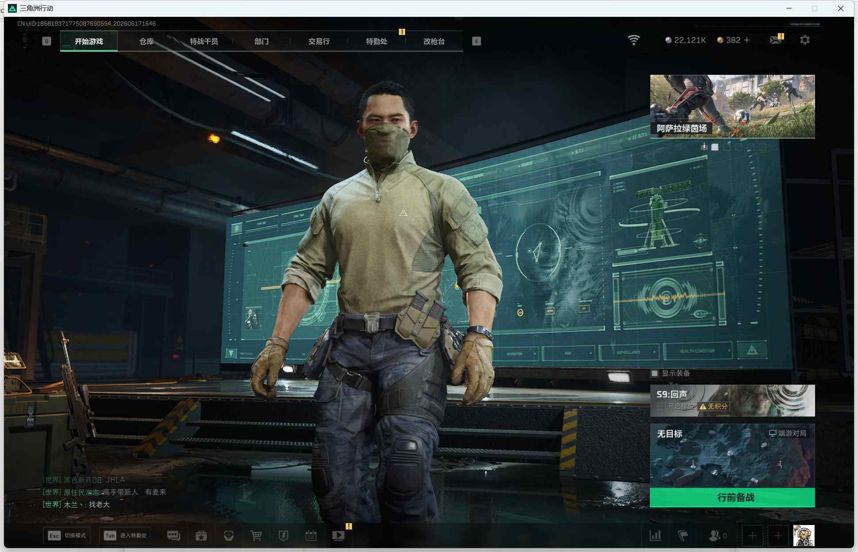Click the 三角洲行动 title bar app icon

tap(12, 8)
